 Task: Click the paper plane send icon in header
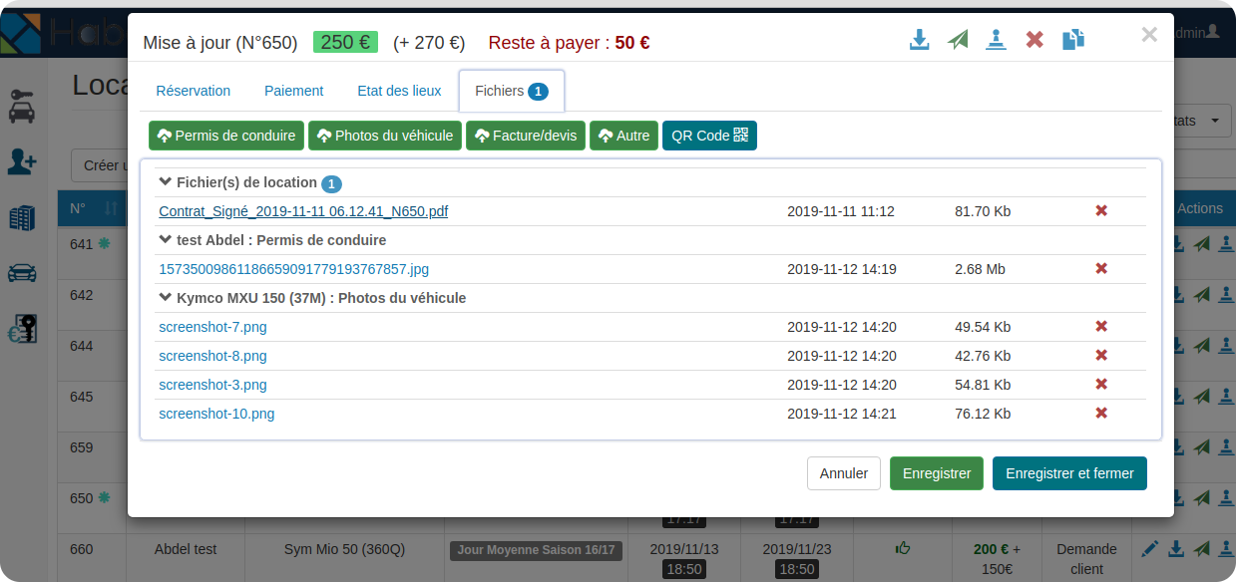[x=958, y=40]
